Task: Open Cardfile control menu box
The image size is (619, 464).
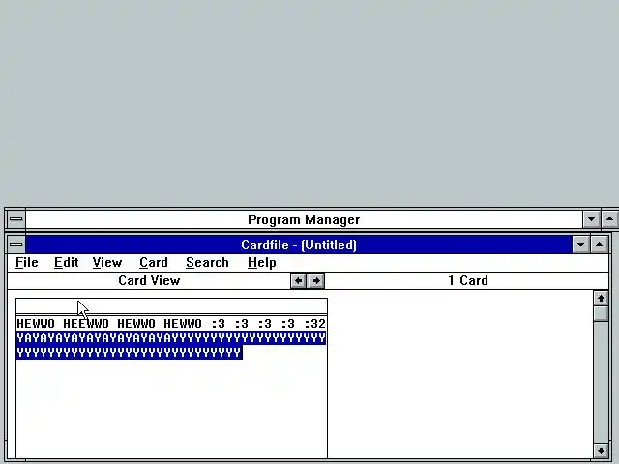Action: click(16, 245)
